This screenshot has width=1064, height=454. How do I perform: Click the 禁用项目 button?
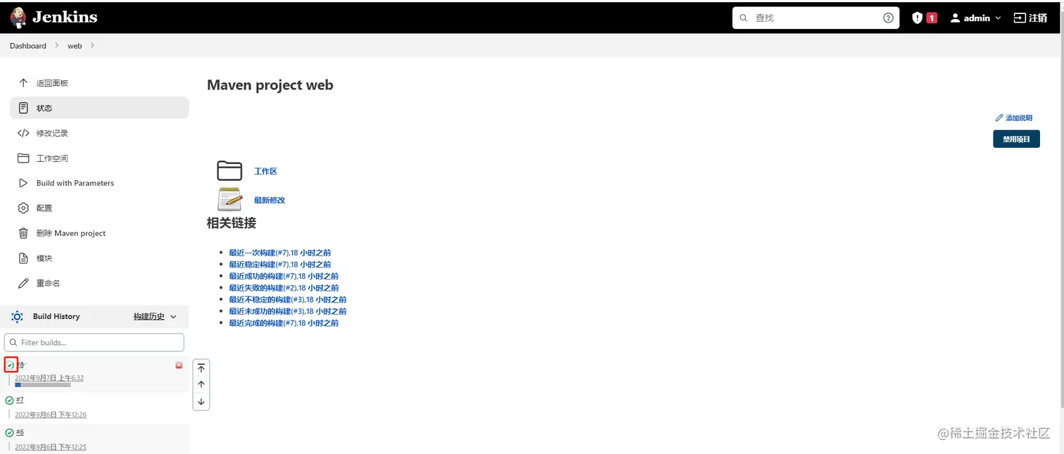[x=1016, y=139]
